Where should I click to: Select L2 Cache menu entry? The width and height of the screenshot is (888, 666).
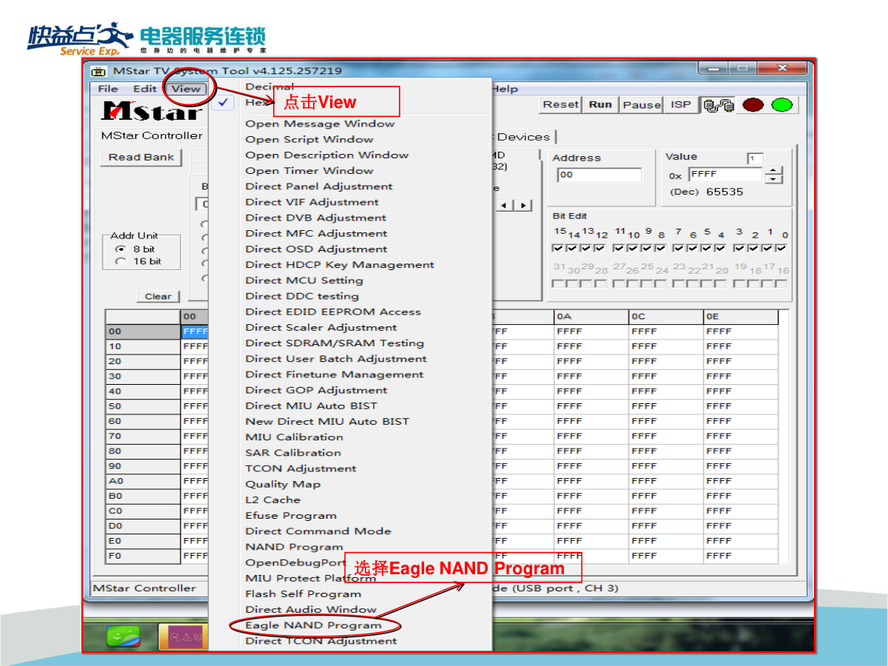(x=273, y=499)
